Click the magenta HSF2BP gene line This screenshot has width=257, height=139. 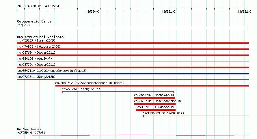pyautogui.click(x=133, y=136)
